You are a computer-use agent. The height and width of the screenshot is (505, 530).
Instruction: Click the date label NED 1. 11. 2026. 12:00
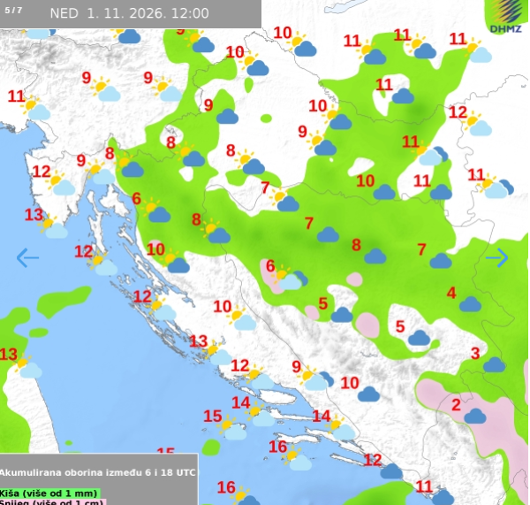[x=130, y=13]
